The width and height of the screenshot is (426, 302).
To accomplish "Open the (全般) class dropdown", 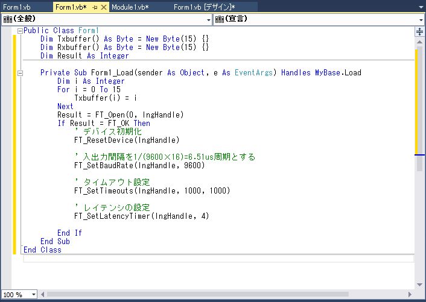I will 107,19.
